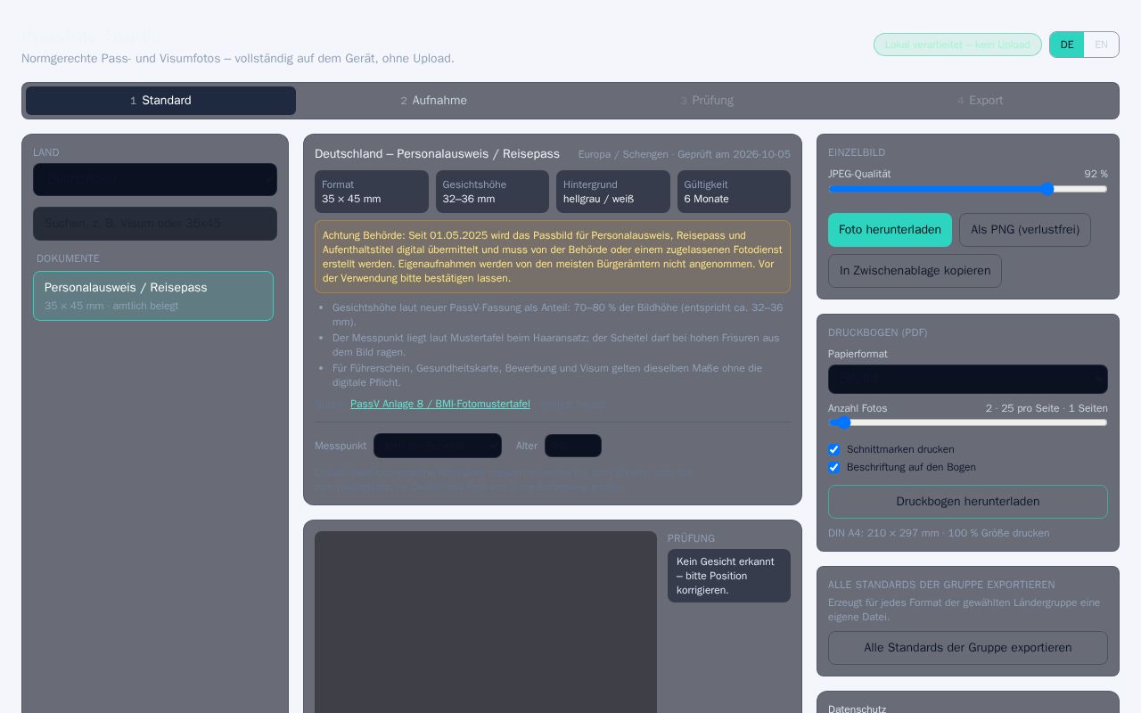The width and height of the screenshot is (1141, 713).
Task: Open PassV Anlage 8 / BMI-Fotomustertafel link
Action: click(440, 404)
